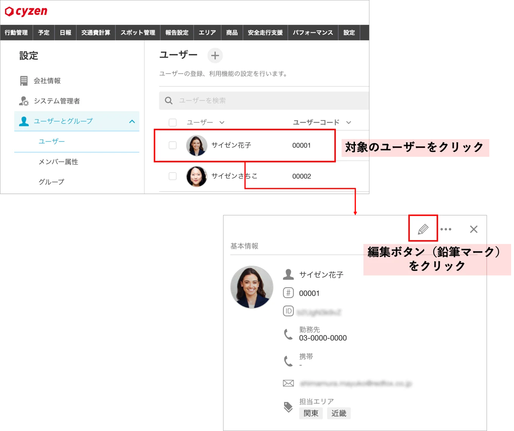Open the ユーザーコード column dropdown

[349, 123]
